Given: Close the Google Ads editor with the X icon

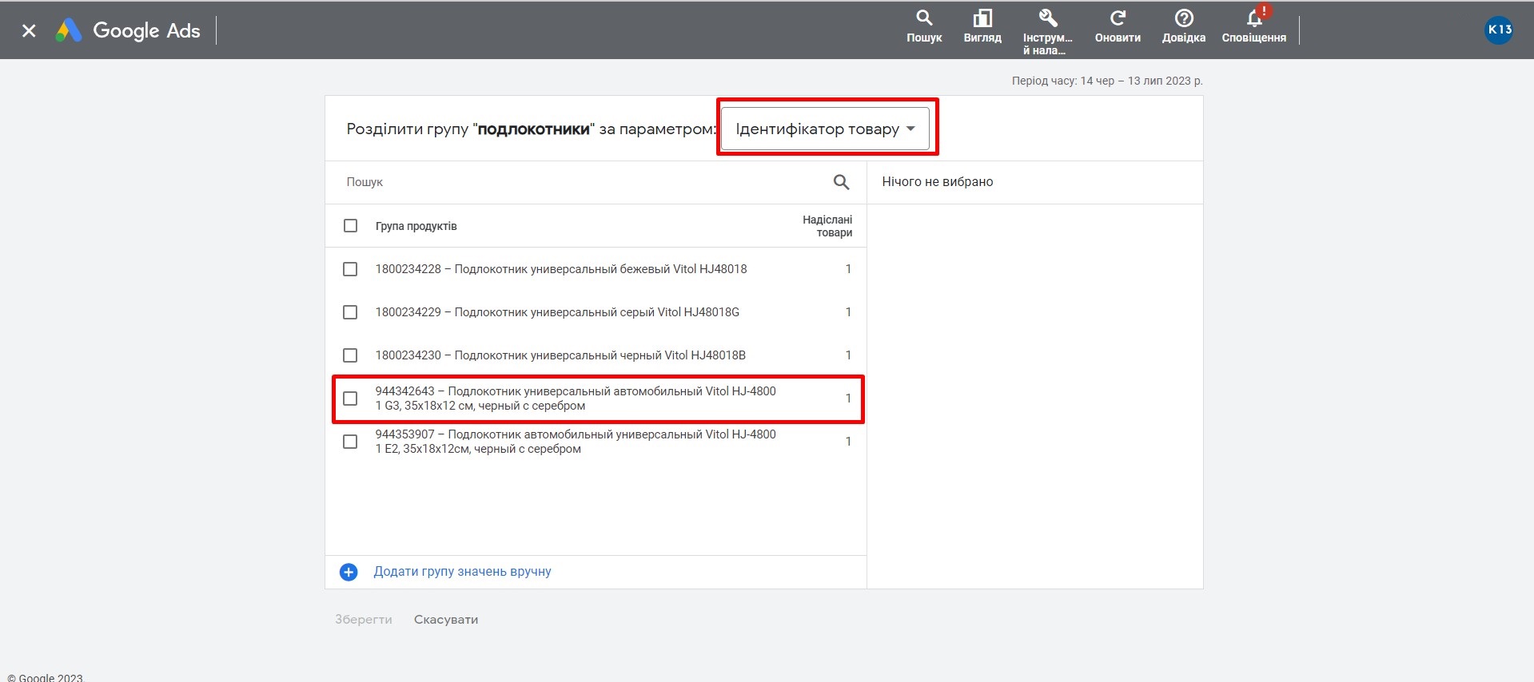Looking at the screenshot, I should pyautogui.click(x=29, y=30).
